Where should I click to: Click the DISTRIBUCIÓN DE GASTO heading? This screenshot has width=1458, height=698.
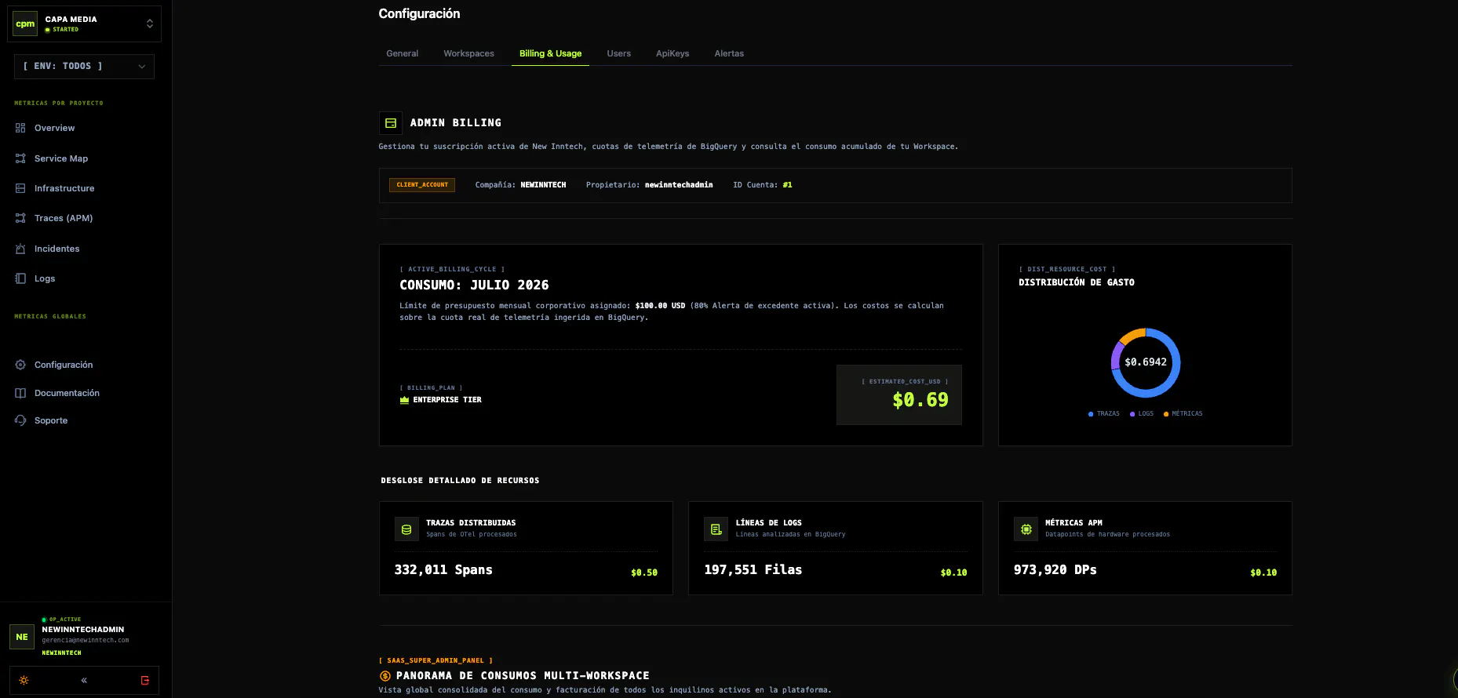[1077, 282]
